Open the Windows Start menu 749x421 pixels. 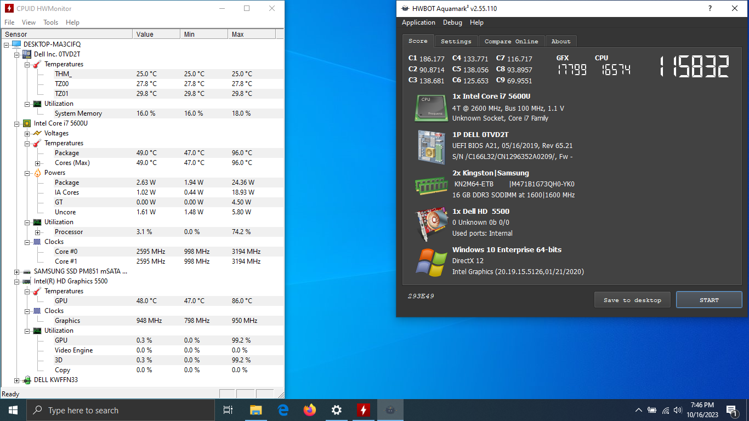pyautogui.click(x=13, y=410)
